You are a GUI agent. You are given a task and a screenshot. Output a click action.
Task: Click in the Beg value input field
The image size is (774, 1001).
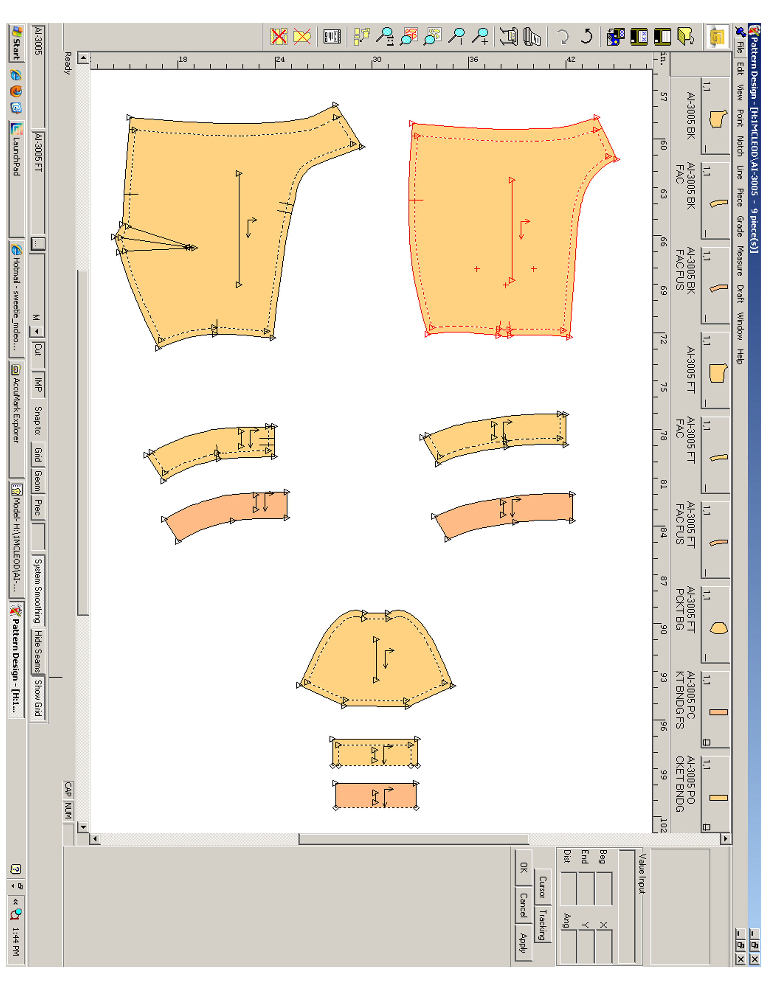604,888
